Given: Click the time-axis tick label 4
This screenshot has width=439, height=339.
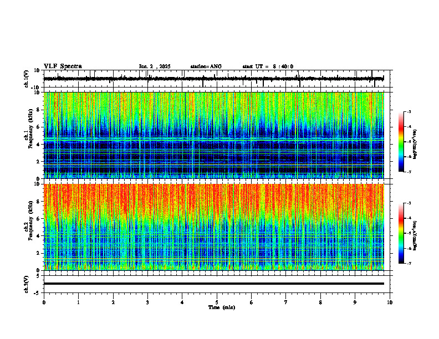Looking at the screenshot, I should pos(182,302).
